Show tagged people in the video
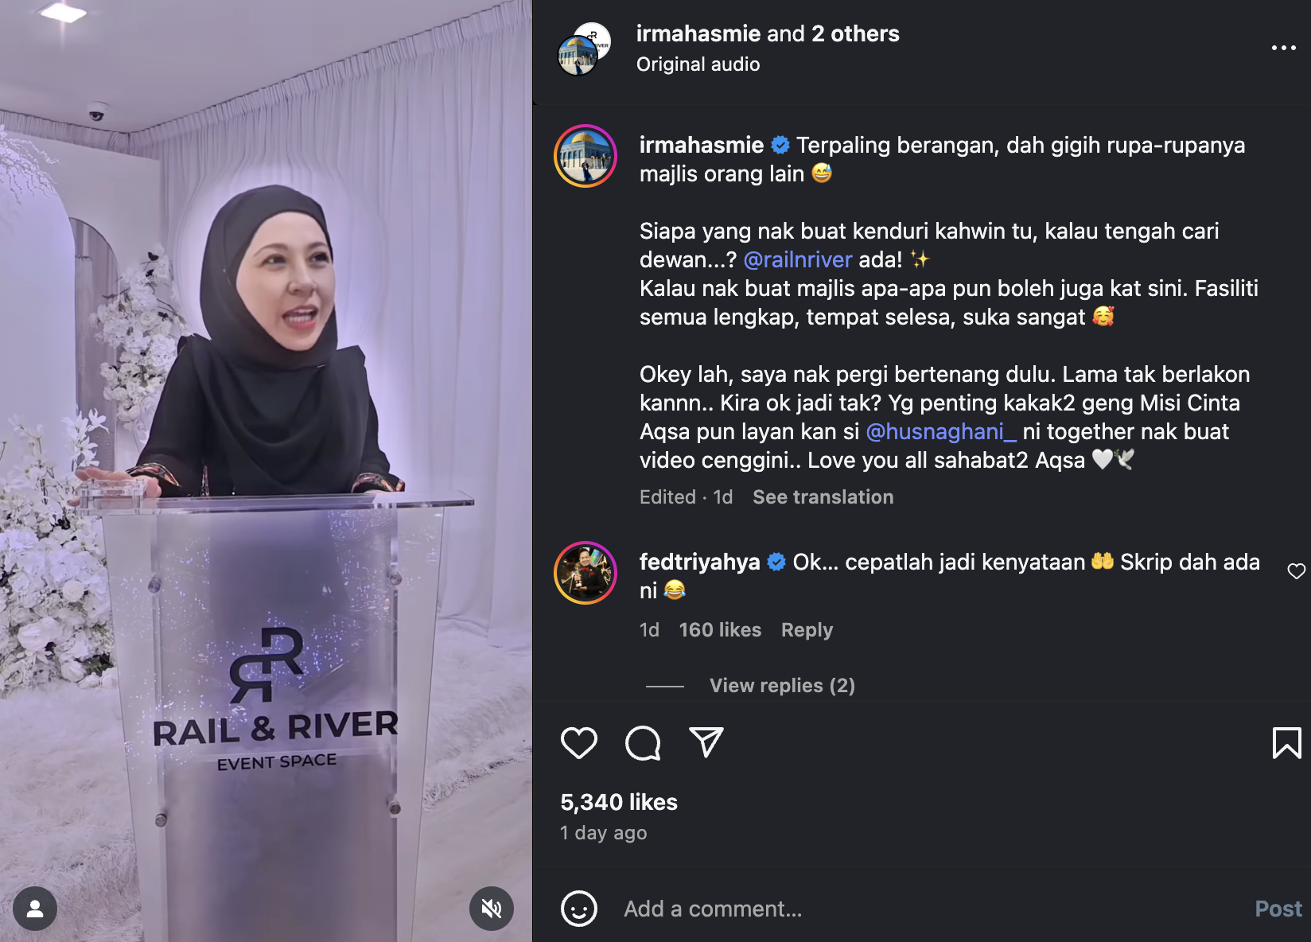 35,909
